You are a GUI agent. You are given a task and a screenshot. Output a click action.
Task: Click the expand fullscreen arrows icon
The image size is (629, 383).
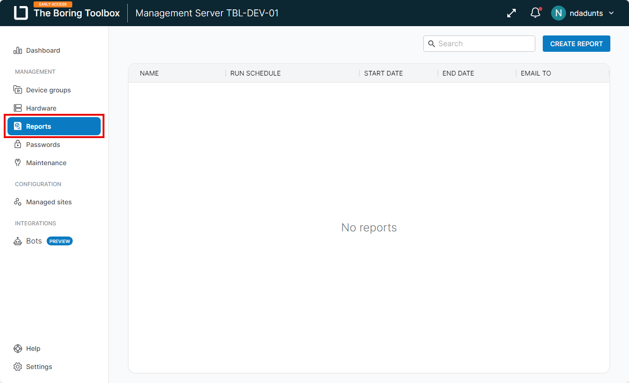tap(511, 13)
